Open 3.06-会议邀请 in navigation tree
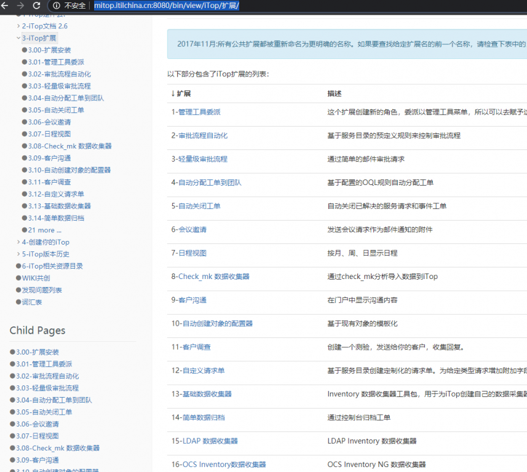Image resolution: width=527 pixels, height=472 pixels. pos(49,122)
